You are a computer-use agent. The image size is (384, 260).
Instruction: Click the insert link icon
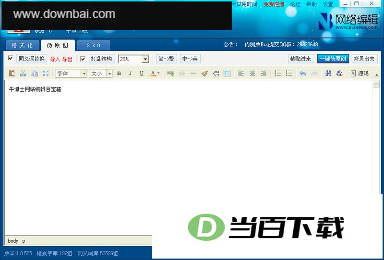[170, 74]
